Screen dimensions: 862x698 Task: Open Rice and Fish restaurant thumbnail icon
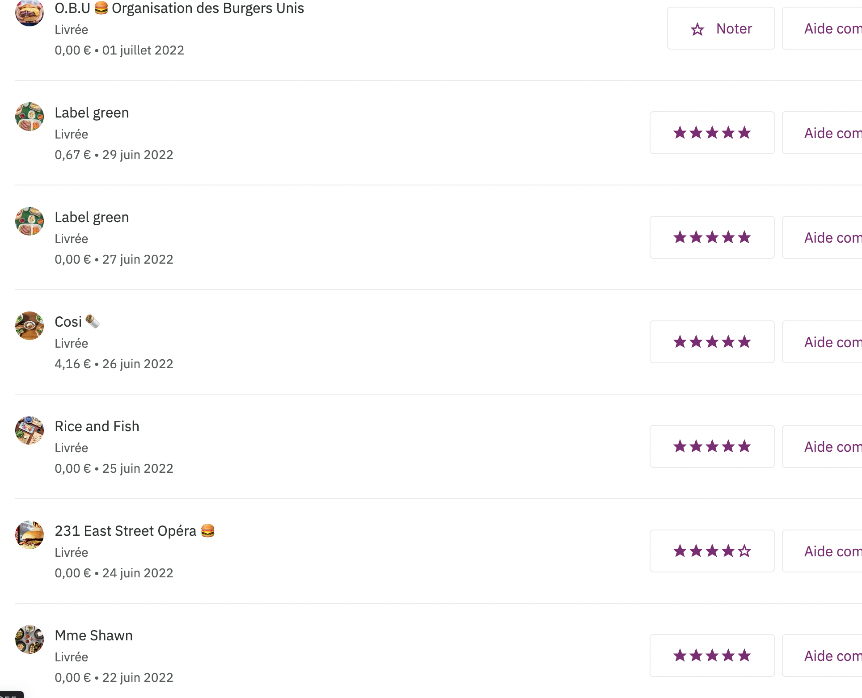[30, 430]
